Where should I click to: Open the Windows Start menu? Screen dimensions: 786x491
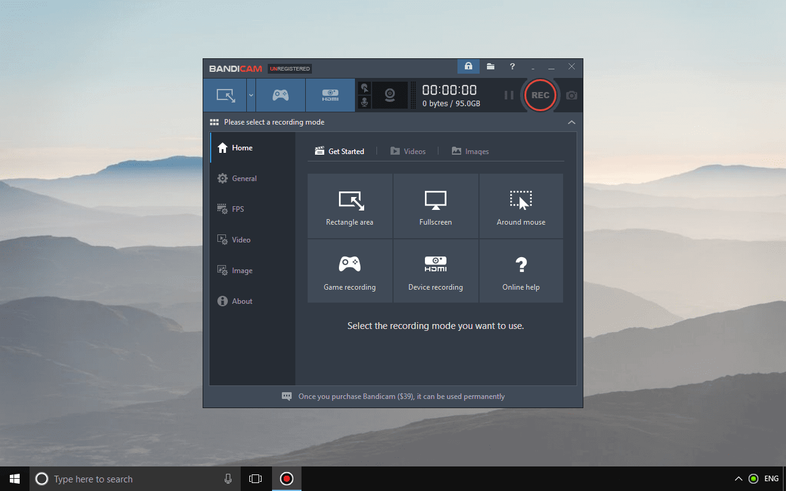(x=15, y=479)
